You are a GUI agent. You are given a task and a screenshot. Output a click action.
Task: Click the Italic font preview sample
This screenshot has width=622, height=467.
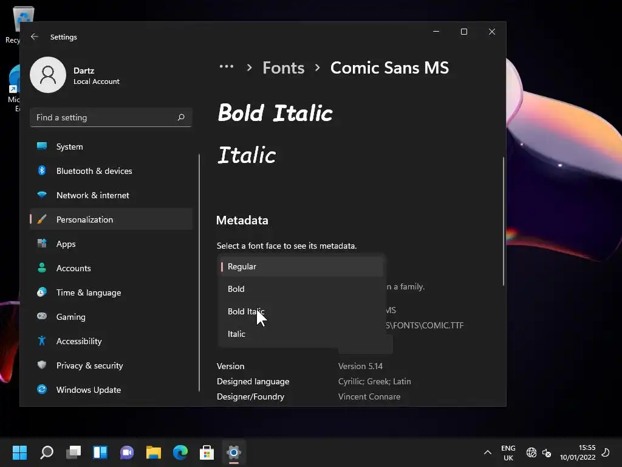pos(247,155)
